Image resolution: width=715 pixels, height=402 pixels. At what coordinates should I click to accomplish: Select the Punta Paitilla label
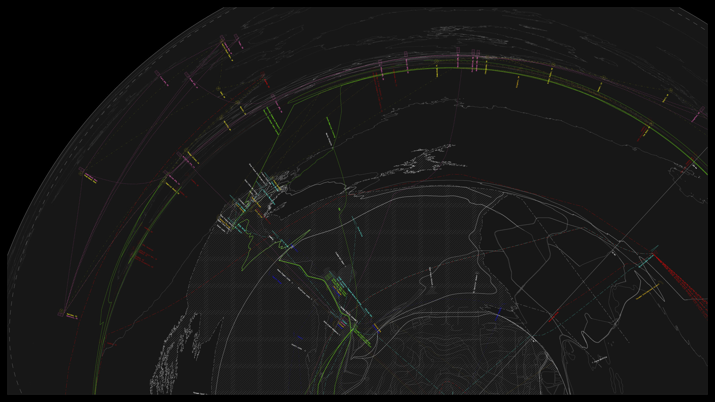click(600, 359)
